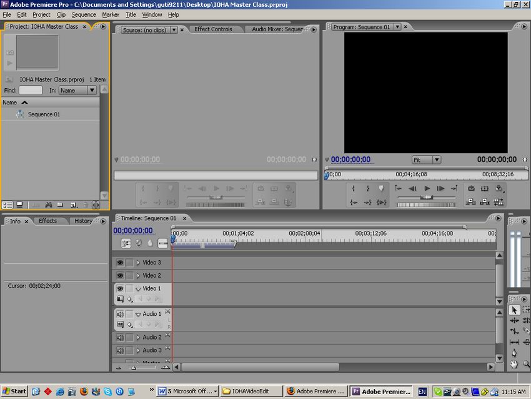
Task: Play In to Out in Program monitor
Action: (381, 203)
